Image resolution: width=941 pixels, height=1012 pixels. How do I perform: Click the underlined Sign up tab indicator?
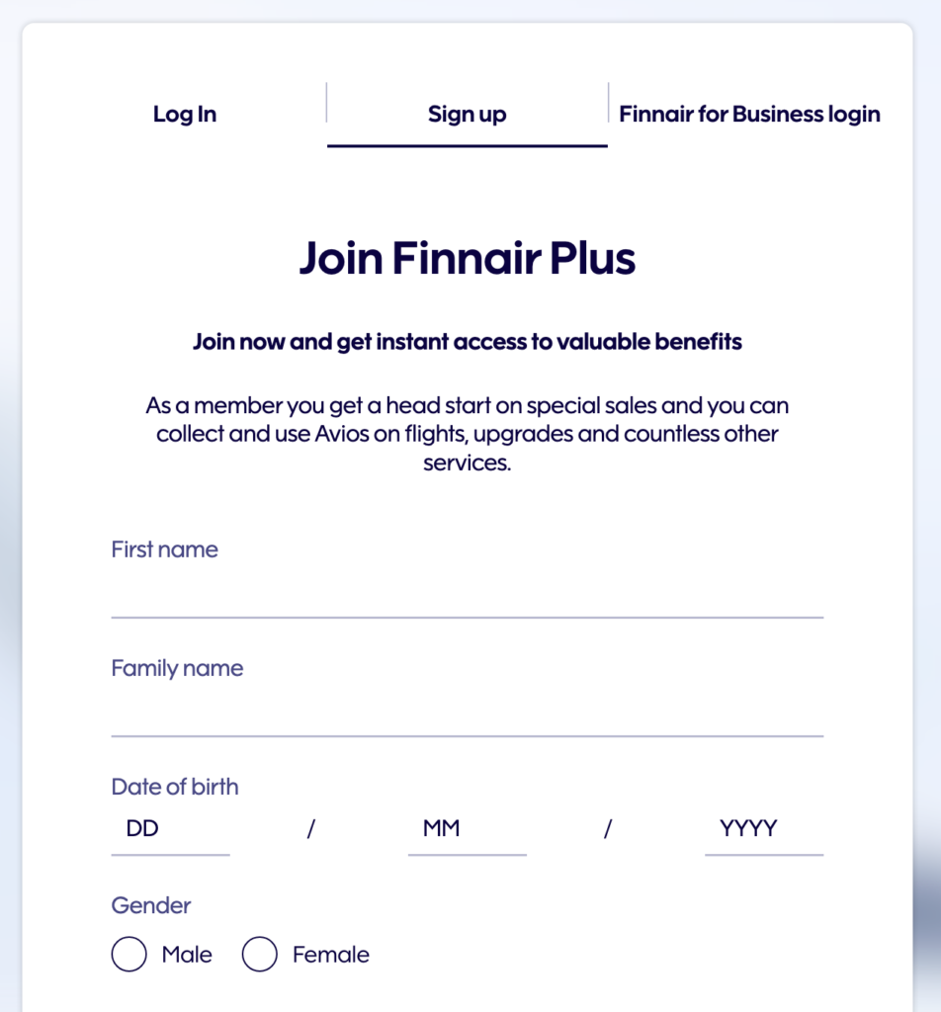[467, 144]
